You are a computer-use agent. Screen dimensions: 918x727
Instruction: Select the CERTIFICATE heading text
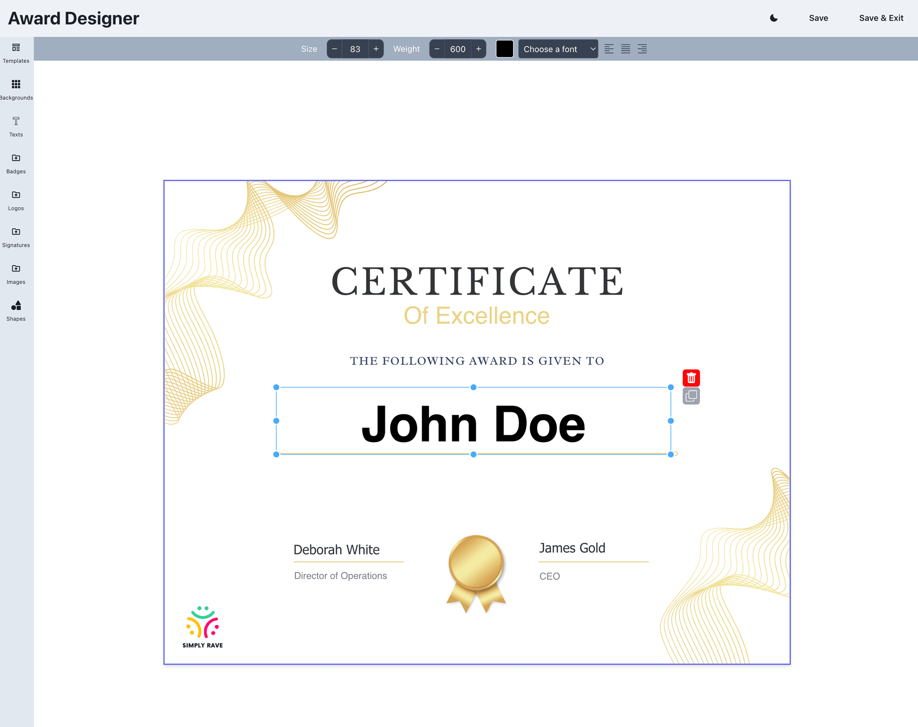pyautogui.click(x=477, y=281)
